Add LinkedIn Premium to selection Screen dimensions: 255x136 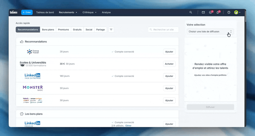point(169,124)
